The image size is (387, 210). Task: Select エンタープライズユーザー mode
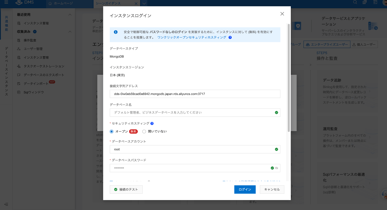click(327, 44)
